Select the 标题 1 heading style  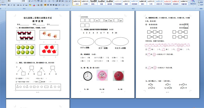93,2
